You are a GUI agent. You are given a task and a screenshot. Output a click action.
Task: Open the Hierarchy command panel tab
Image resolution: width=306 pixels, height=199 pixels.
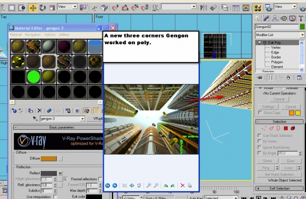pos(275,18)
